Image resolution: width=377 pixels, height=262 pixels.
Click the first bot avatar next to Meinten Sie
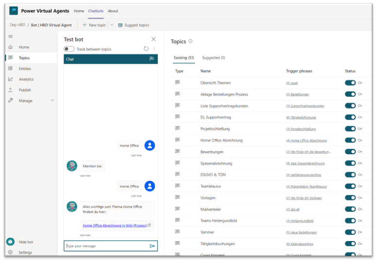(x=72, y=166)
